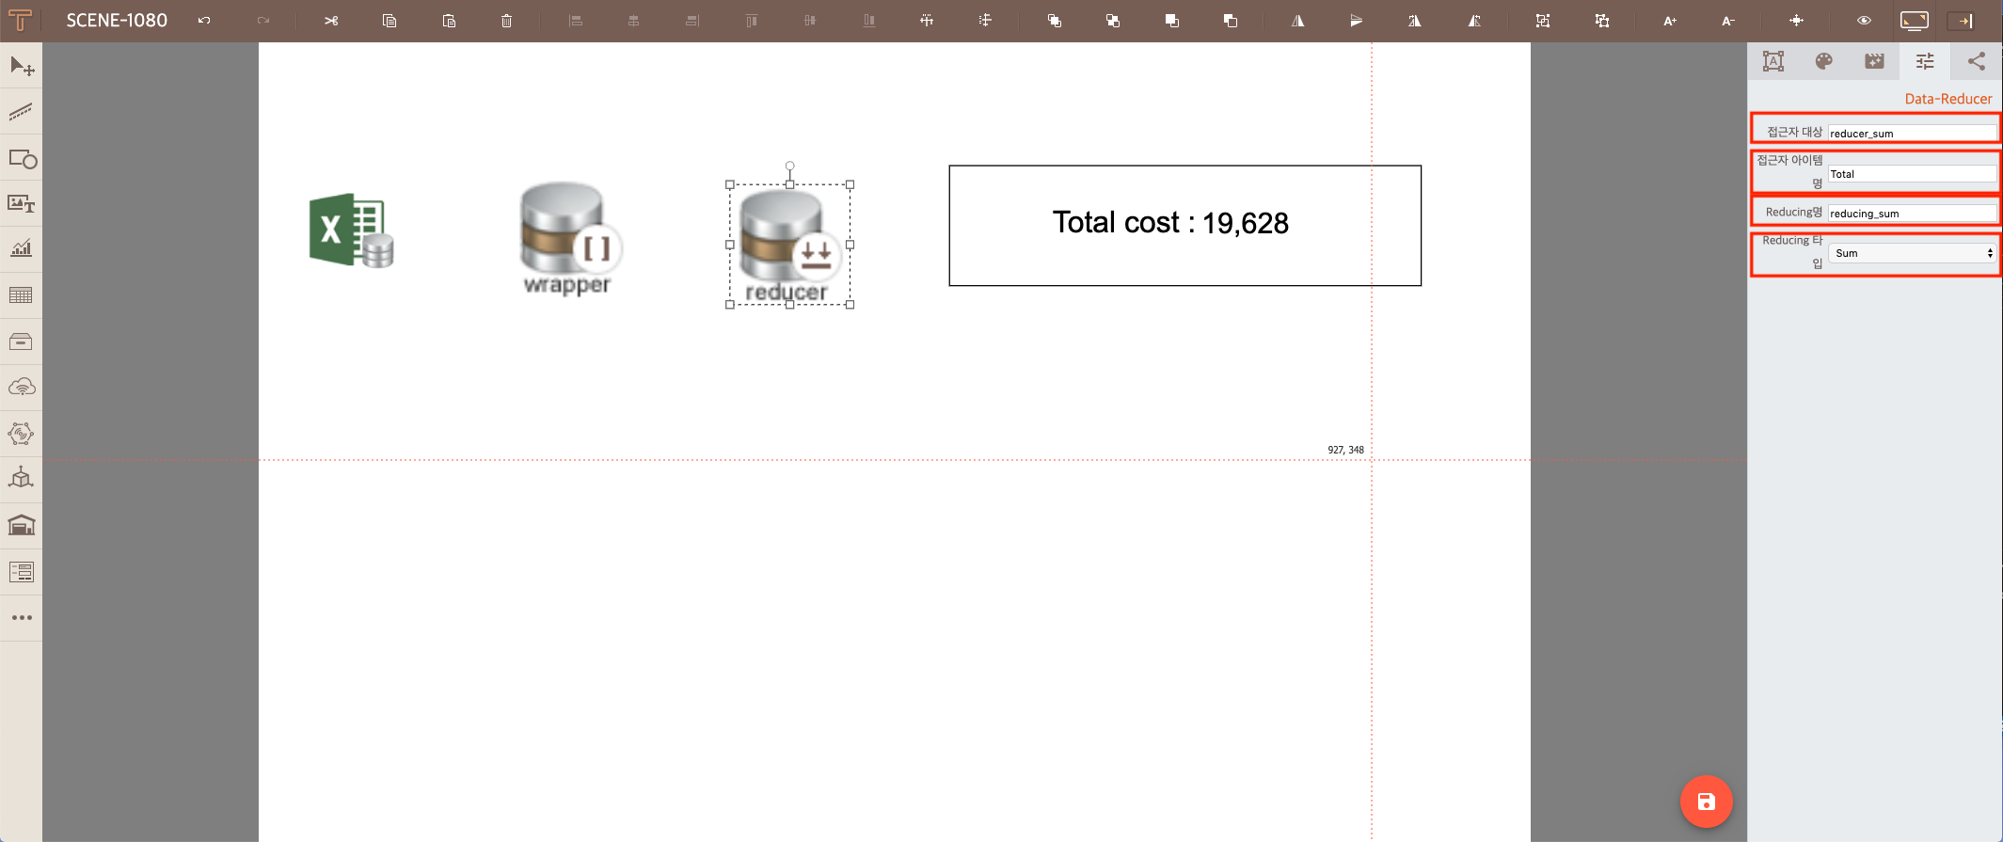Flip the selection vertically

(1357, 21)
